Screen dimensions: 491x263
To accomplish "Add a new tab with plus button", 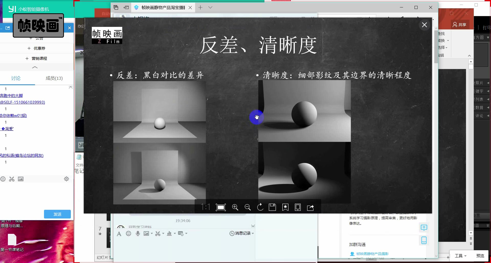I will [x=200, y=7].
